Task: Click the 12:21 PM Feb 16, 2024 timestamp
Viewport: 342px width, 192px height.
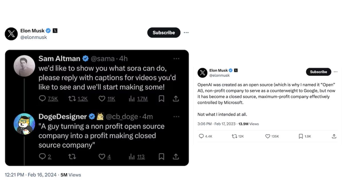Action: [31, 175]
